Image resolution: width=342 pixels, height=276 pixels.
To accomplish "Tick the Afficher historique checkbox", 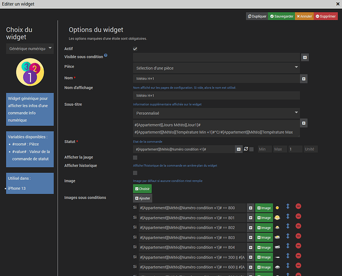I will (135, 173).
